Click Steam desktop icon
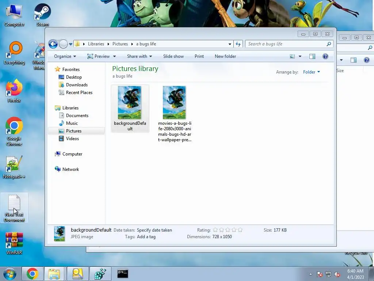 tap(42, 15)
